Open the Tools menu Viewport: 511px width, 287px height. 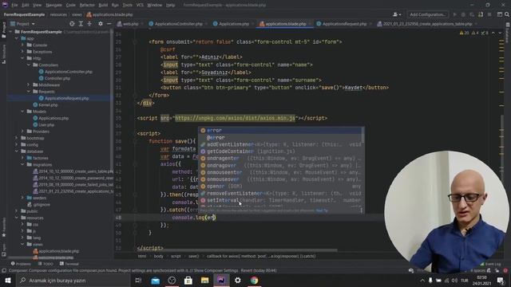(128, 6)
